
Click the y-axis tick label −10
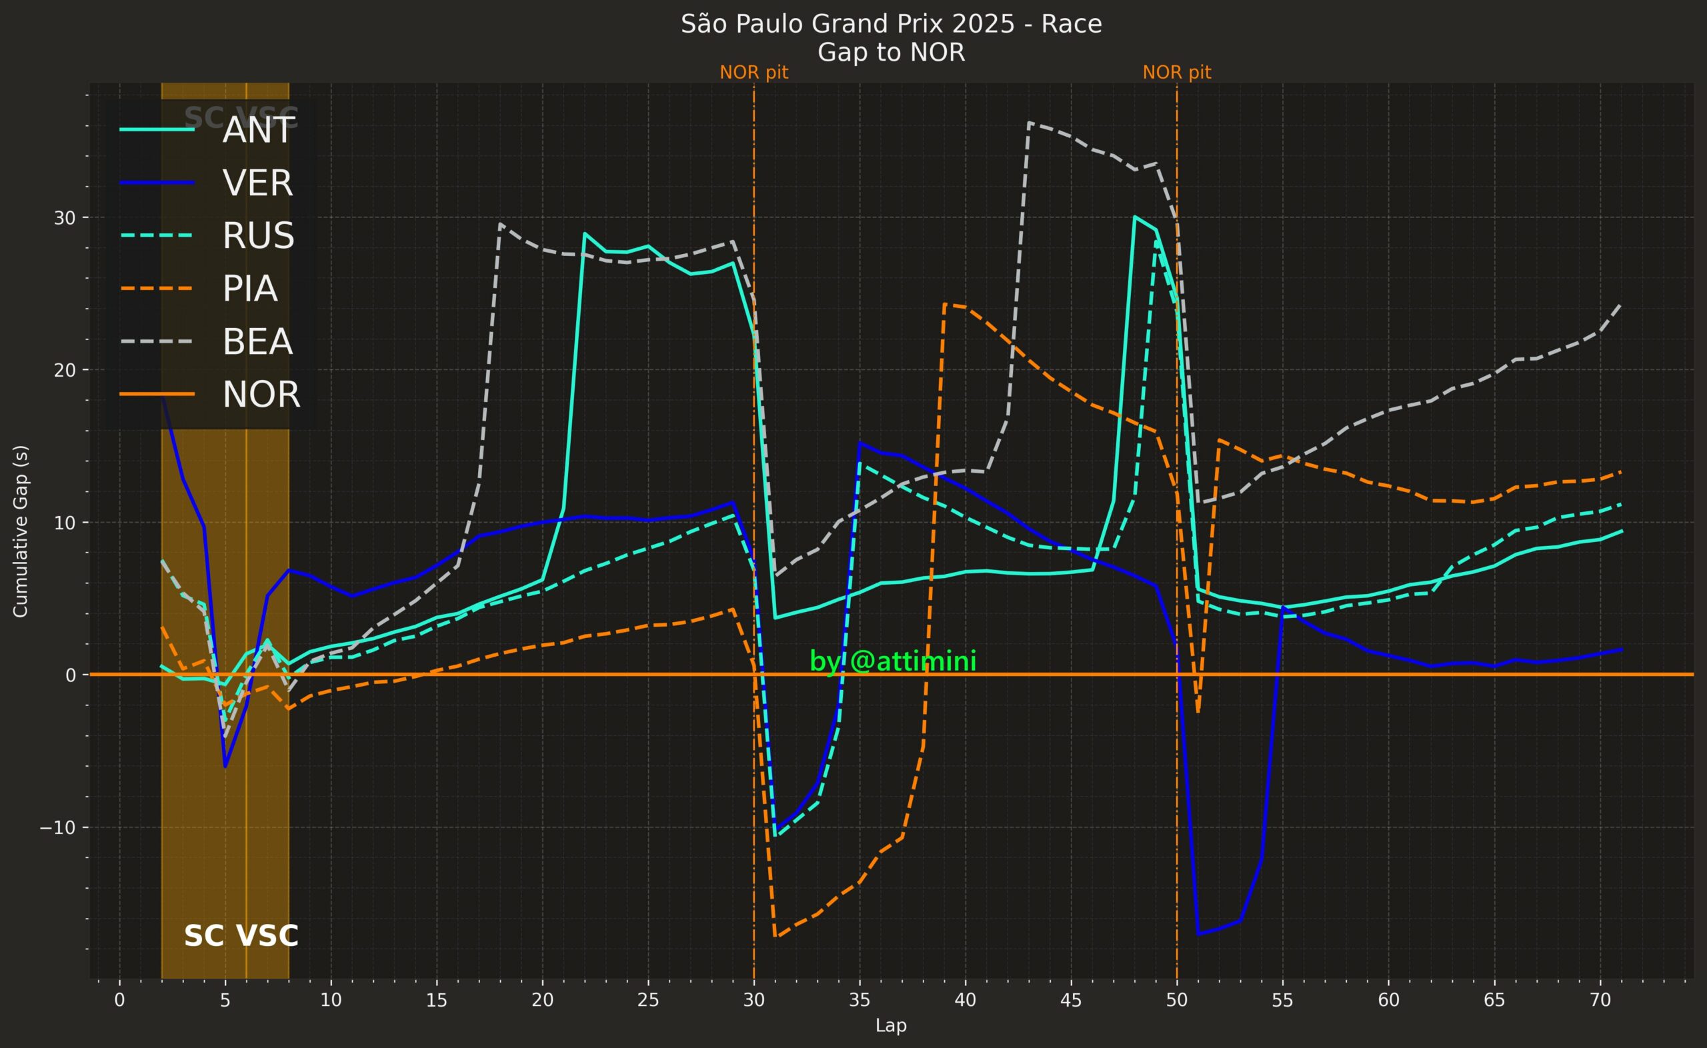point(57,827)
